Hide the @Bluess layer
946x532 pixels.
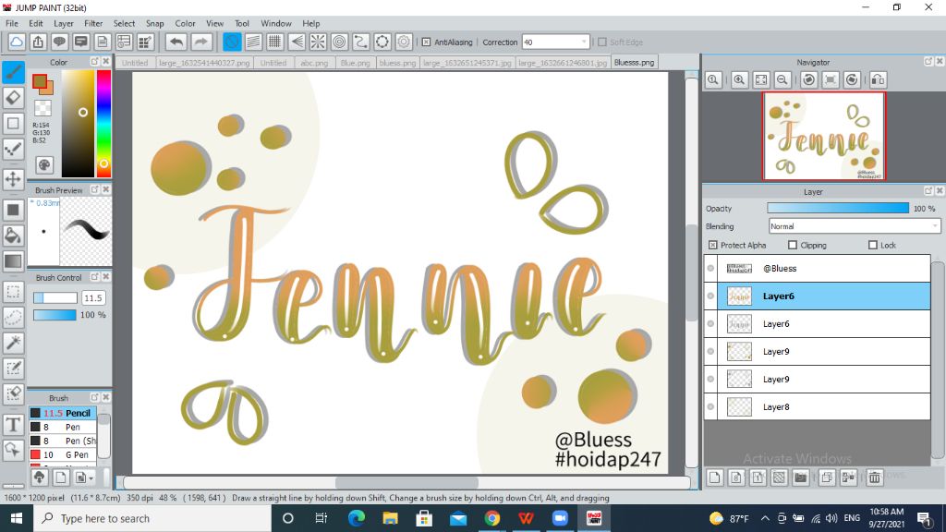tap(710, 269)
